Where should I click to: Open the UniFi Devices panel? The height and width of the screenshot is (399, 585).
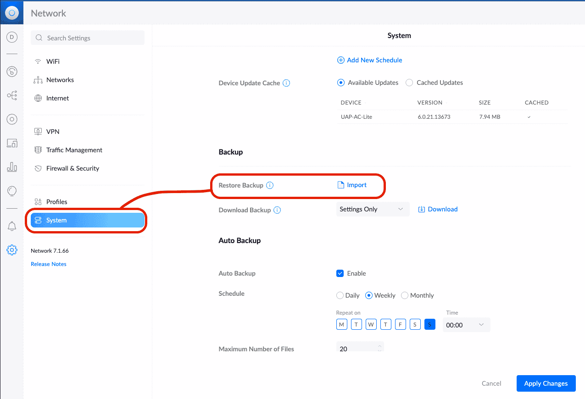(x=12, y=119)
